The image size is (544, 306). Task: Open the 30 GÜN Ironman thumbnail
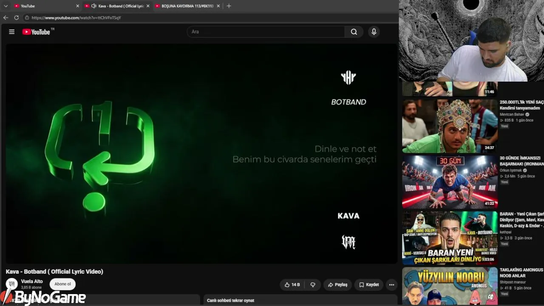coord(450,182)
